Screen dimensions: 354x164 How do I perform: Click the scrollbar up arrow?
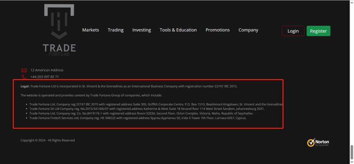coord(352,2)
